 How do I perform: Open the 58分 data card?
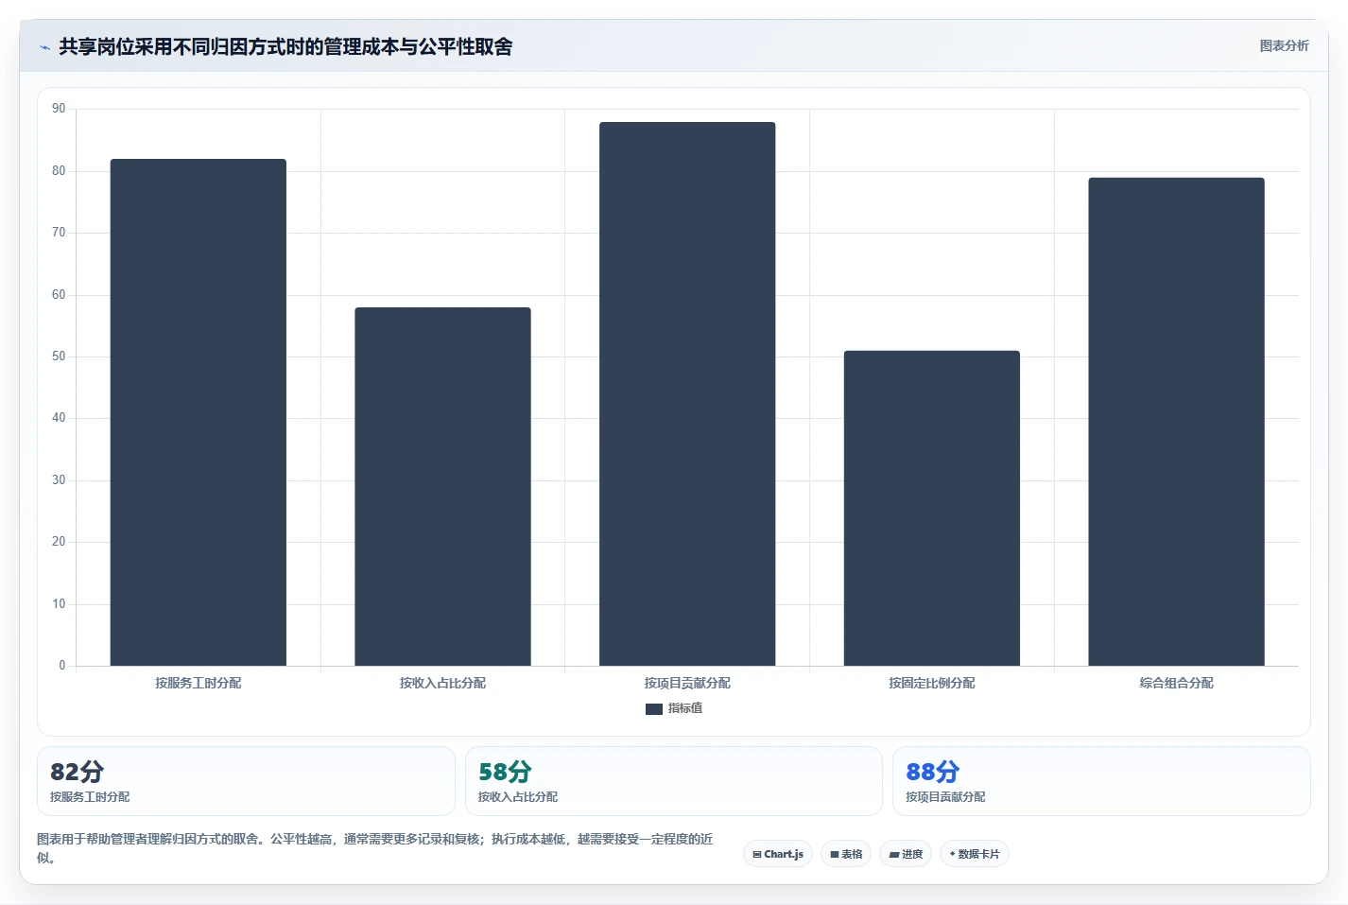click(673, 781)
